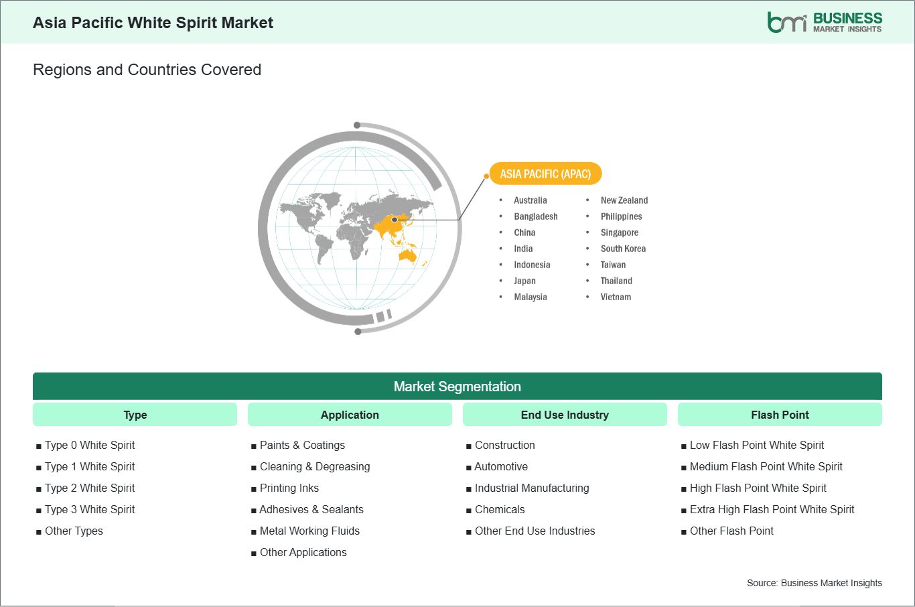Select the Flash Point segment header
The width and height of the screenshot is (915, 607).
tap(780, 415)
